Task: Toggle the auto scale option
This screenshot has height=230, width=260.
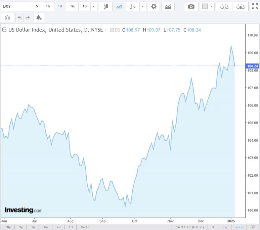Action: click(239, 227)
